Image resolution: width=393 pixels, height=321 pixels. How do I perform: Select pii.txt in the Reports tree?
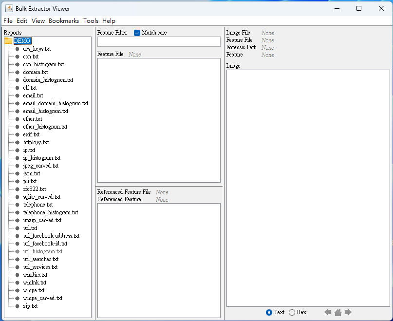(30, 181)
